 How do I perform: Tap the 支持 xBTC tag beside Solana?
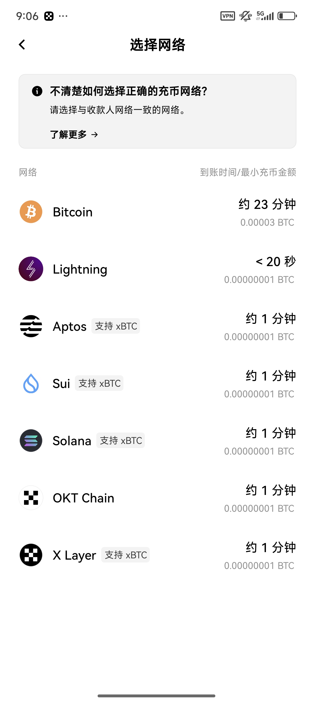121,440
